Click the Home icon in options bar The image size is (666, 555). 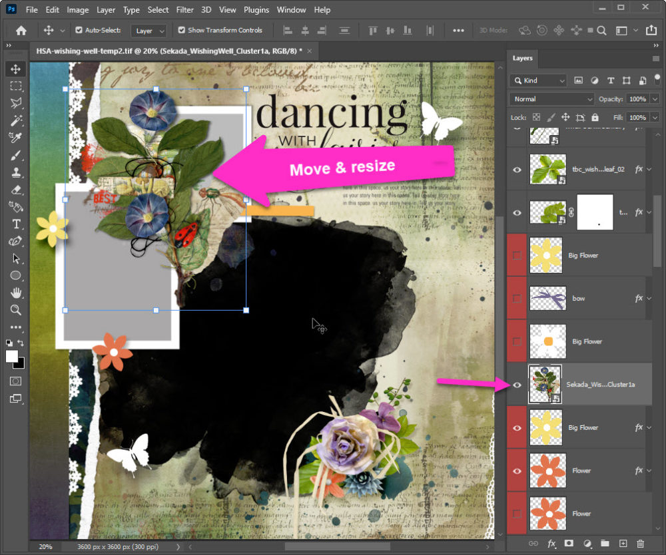coord(21,31)
